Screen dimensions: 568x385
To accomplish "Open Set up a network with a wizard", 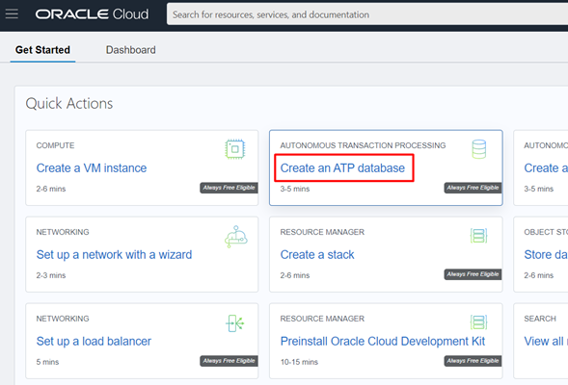I will (x=114, y=255).
